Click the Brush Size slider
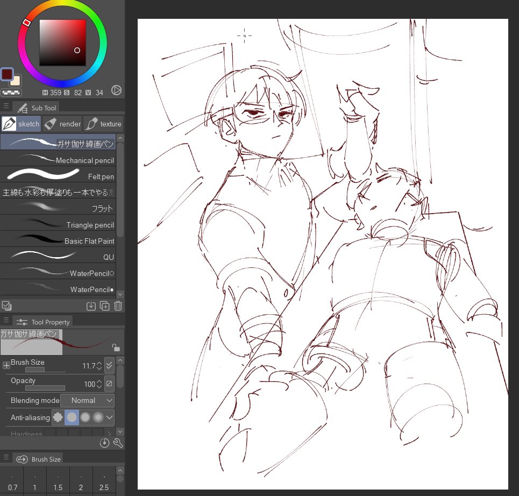Image resolution: width=519 pixels, height=496 pixels. click(x=45, y=370)
